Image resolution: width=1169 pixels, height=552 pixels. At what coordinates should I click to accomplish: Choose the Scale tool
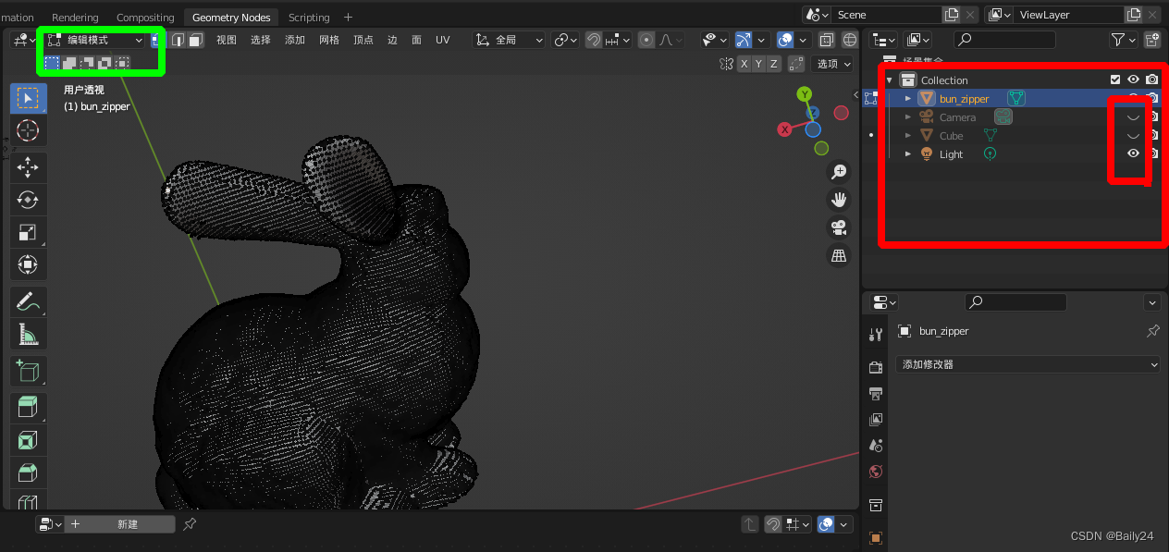[x=28, y=233]
